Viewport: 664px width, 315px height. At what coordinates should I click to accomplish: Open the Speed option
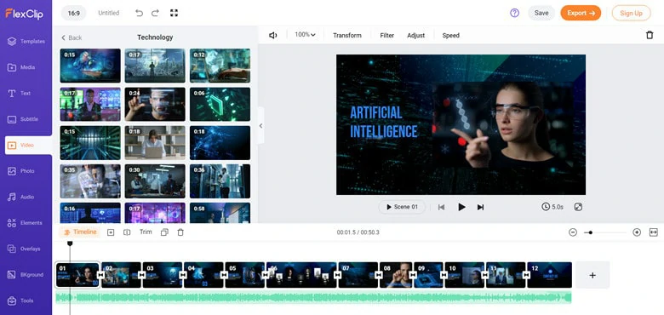point(451,36)
